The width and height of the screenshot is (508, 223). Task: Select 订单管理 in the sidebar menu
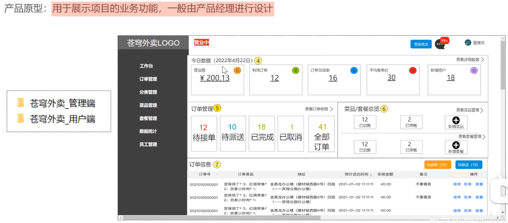[148, 79]
